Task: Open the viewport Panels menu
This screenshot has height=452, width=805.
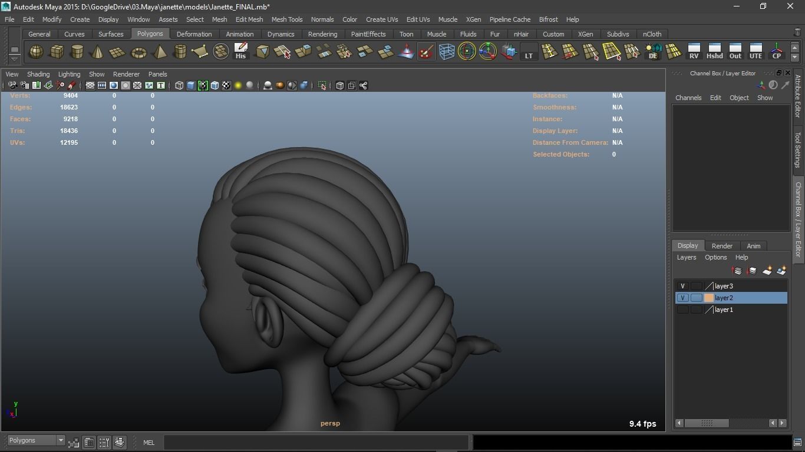Action: coord(157,74)
